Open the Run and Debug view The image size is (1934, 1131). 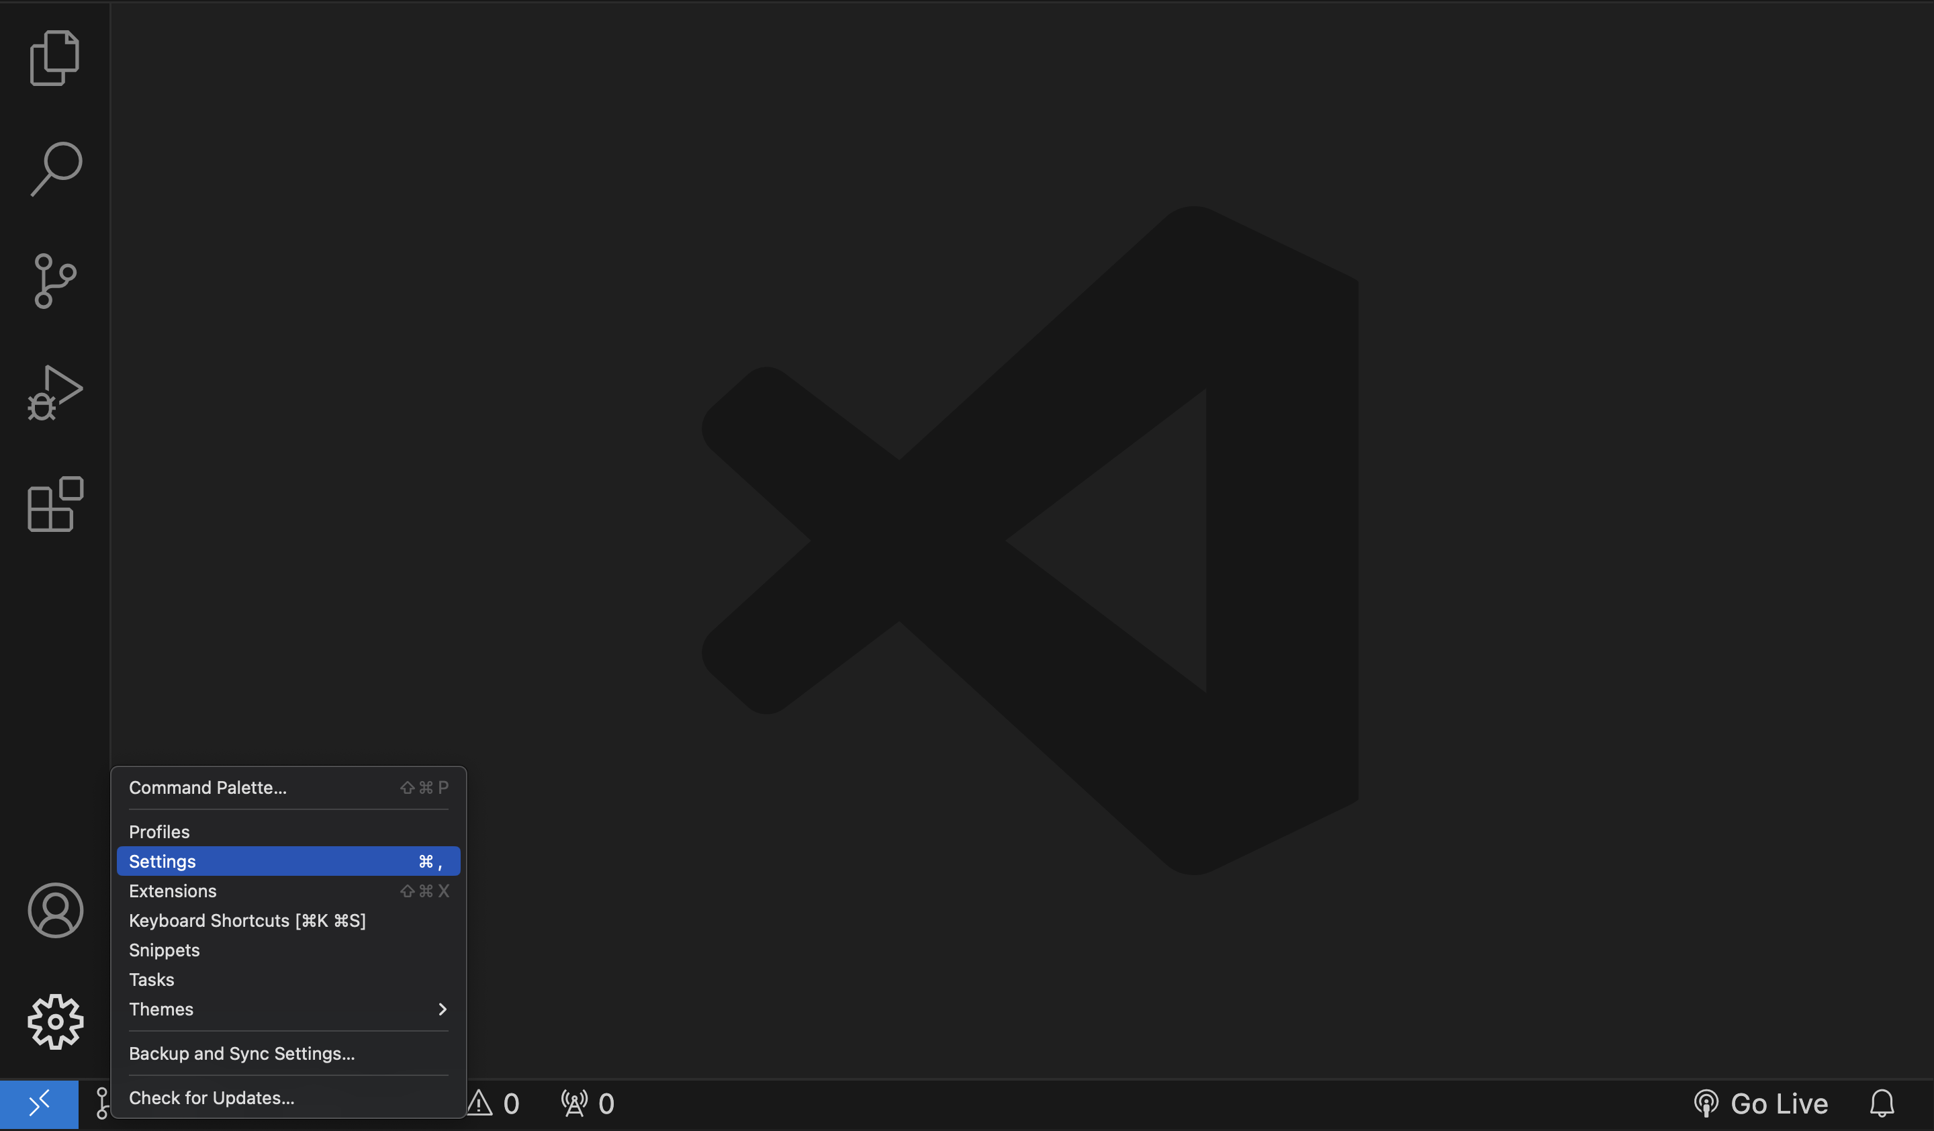click(54, 392)
